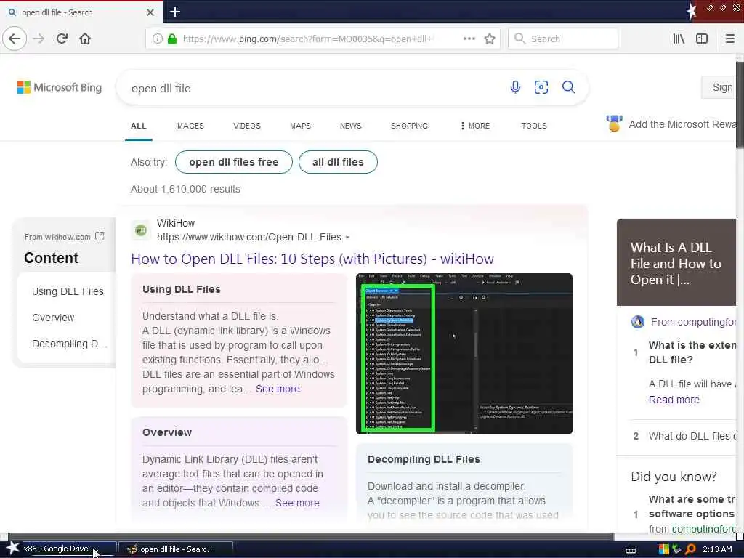Click 'Read more' in right panel
744x558 pixels.
click(x=674, y=400)
